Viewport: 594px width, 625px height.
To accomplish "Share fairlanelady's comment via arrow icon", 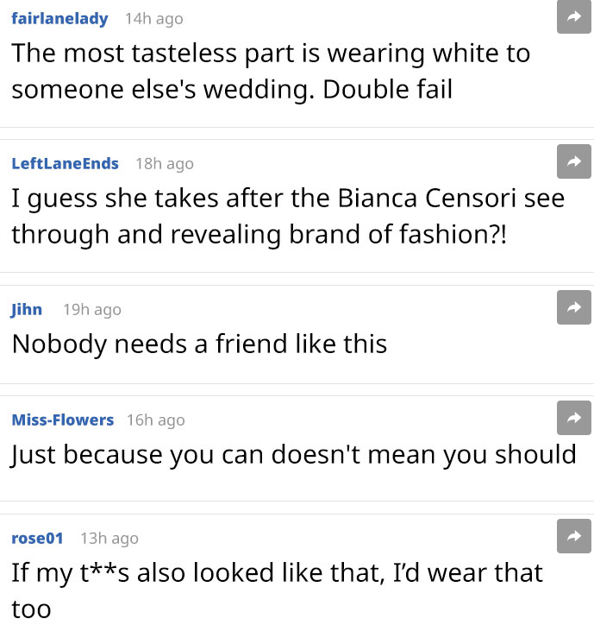I will point(573,16).
